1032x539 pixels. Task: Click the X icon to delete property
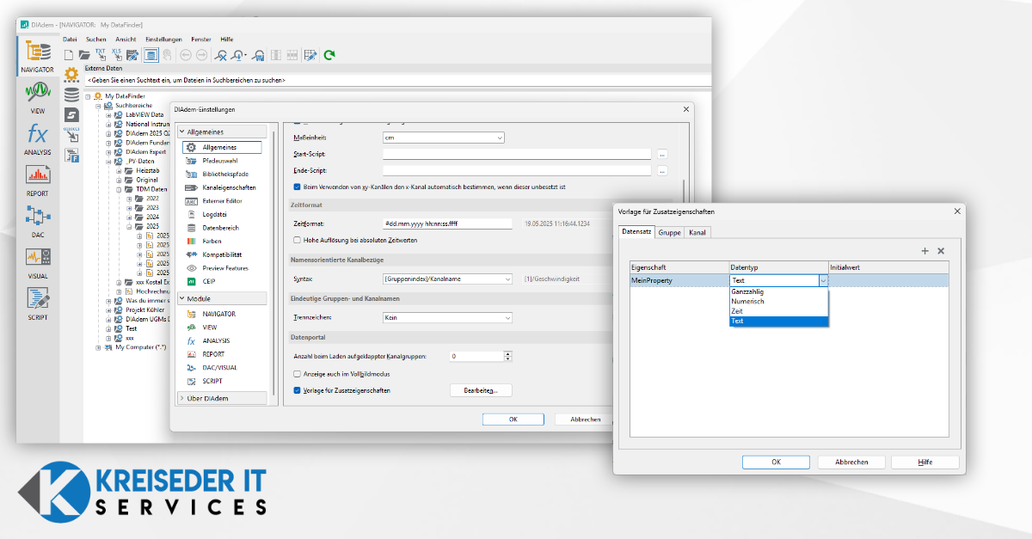941,251
